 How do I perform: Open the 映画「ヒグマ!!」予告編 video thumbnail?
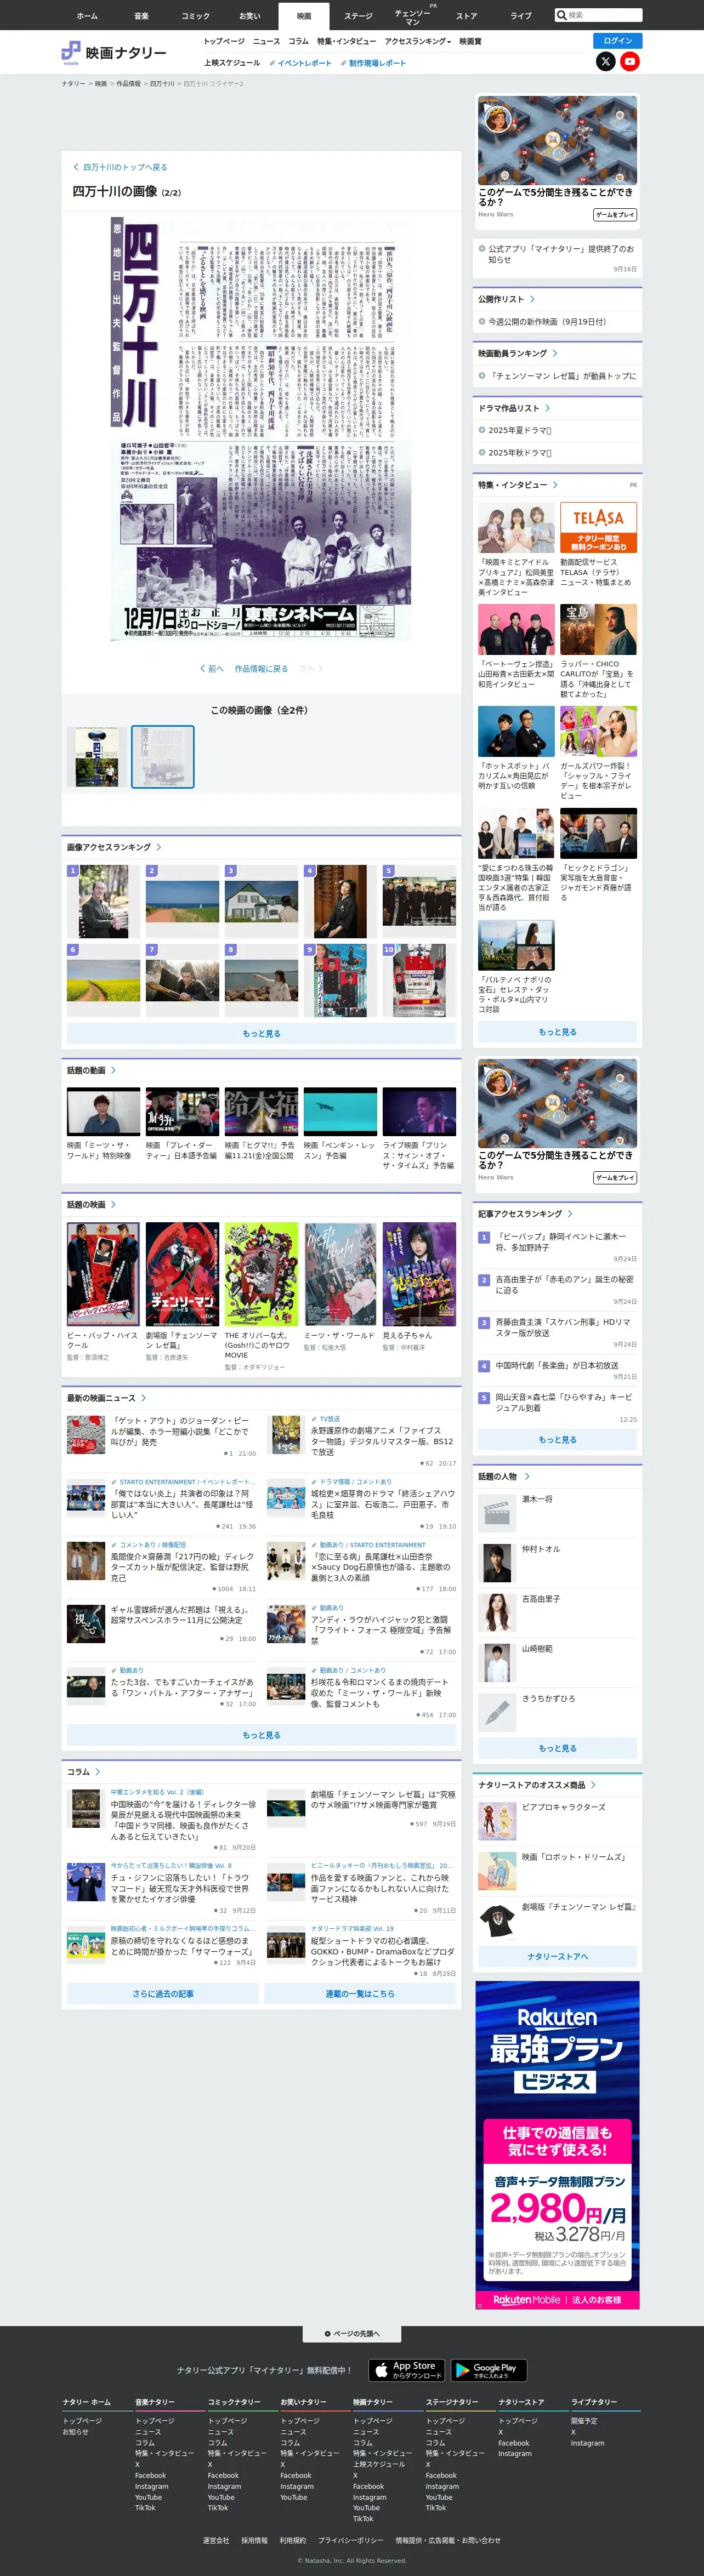click(x=261, y=1112)
